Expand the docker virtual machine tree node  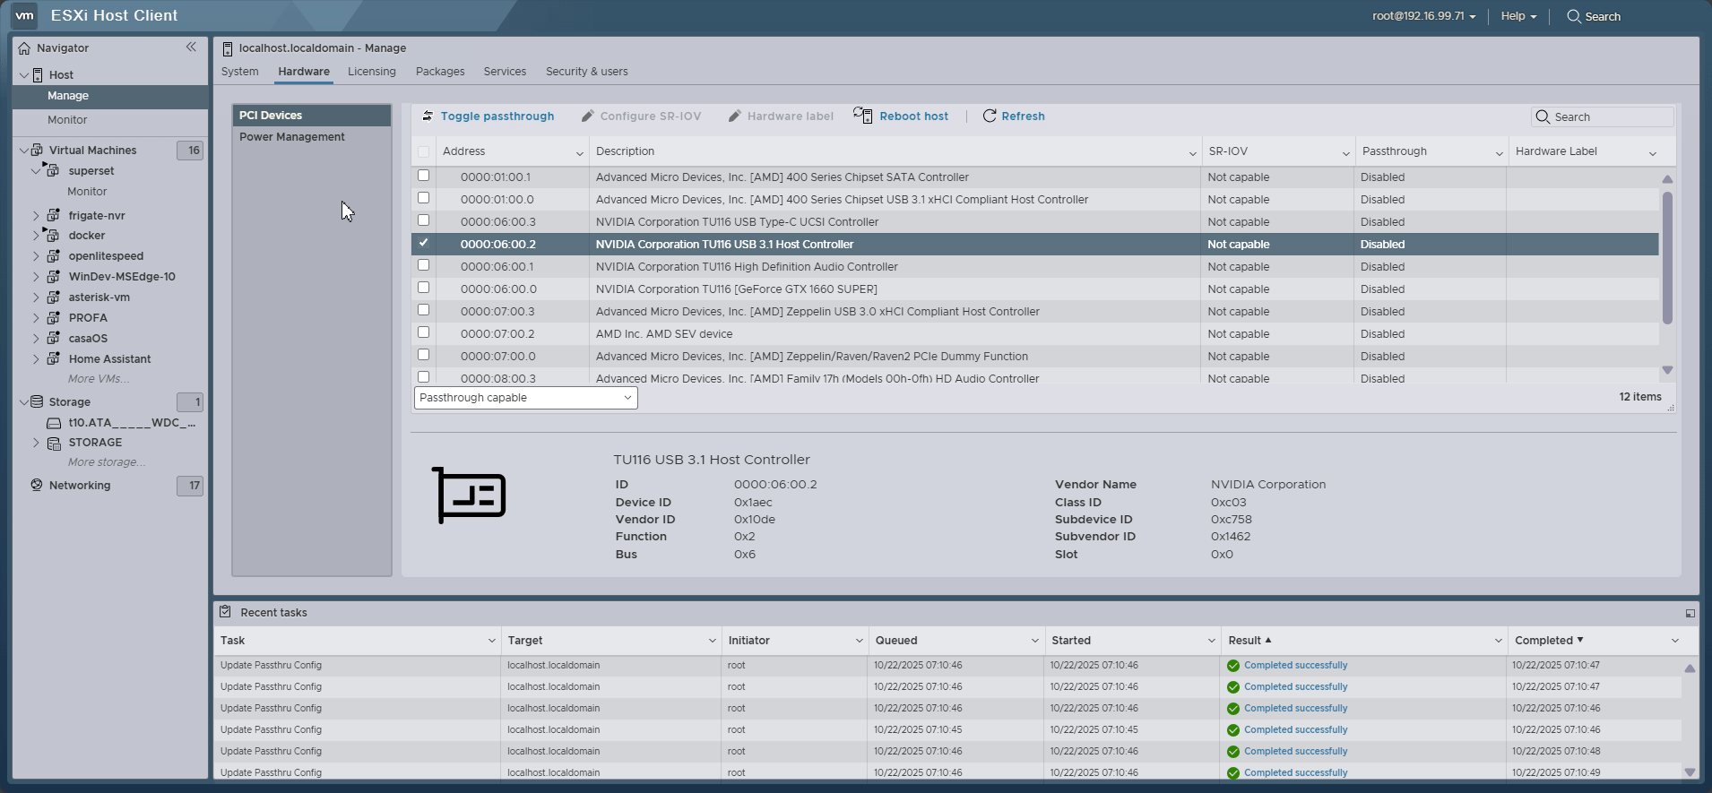(x=36, y=236)
